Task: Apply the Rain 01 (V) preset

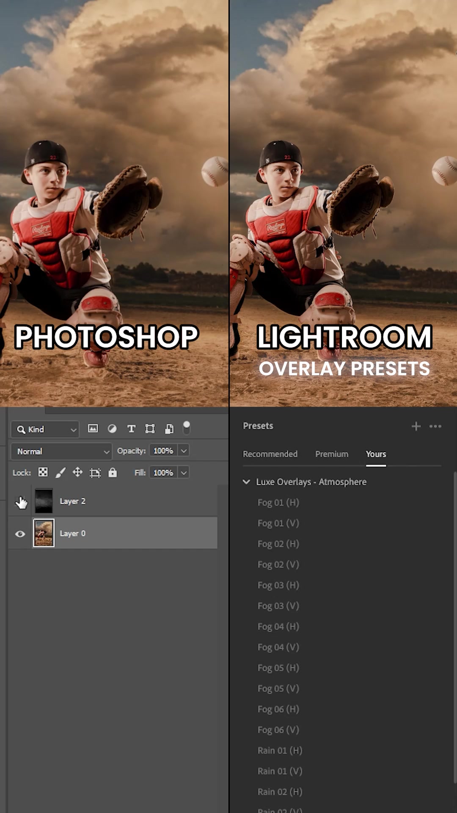Action: (x=280, y=771)
